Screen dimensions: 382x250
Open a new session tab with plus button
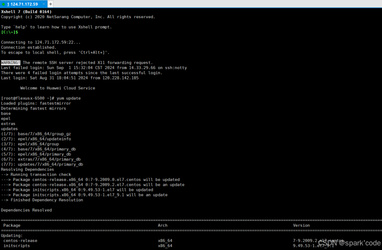coord(51,4)
